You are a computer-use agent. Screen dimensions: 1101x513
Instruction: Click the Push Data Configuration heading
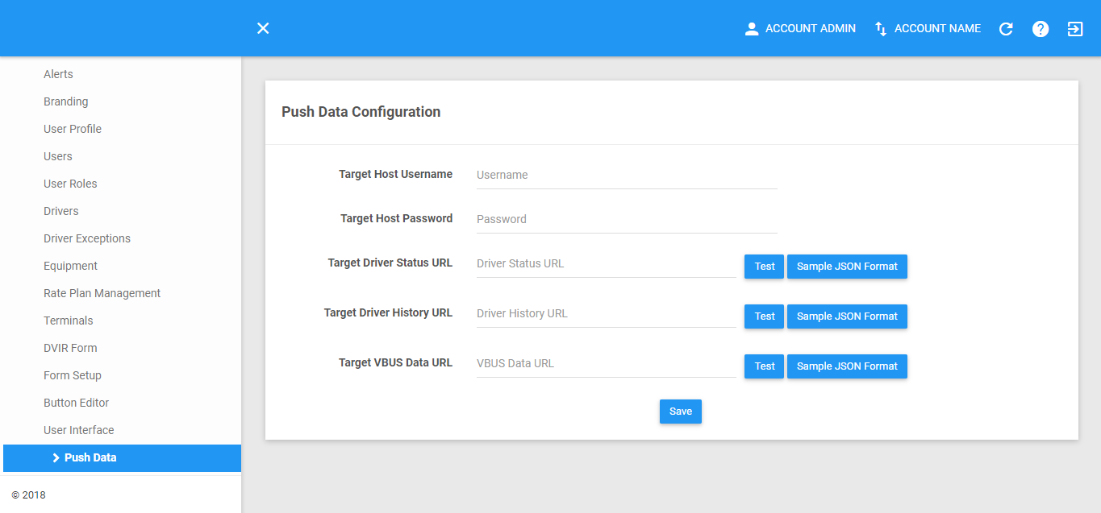pos(361,112)
